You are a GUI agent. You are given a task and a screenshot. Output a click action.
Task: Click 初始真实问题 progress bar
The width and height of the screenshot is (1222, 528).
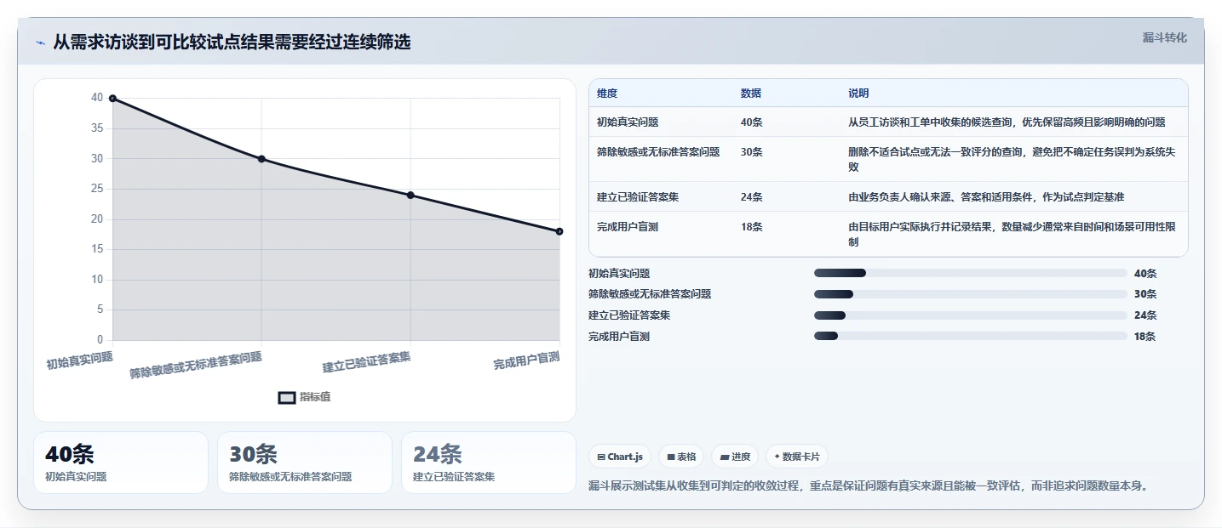coord(971,273)
